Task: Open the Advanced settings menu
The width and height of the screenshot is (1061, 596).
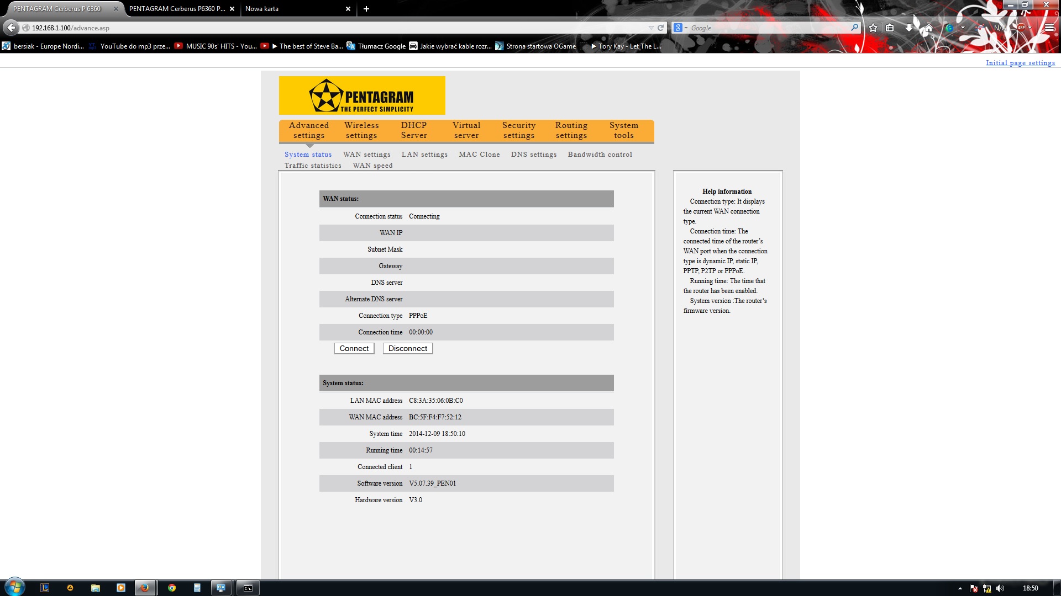Action: click(x=309, y=131)
